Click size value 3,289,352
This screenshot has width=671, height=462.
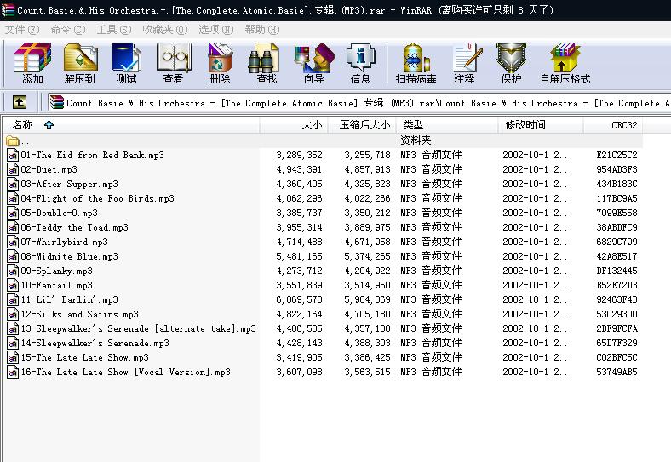pos(299,155)
